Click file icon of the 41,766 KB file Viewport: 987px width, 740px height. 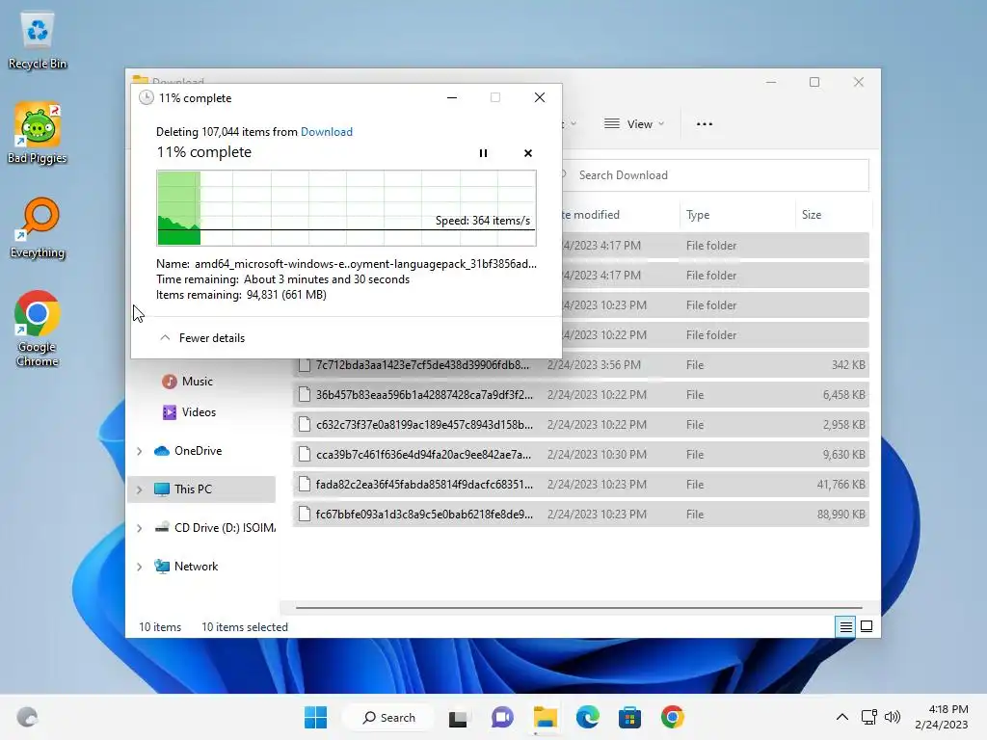(x=305, y=485)
